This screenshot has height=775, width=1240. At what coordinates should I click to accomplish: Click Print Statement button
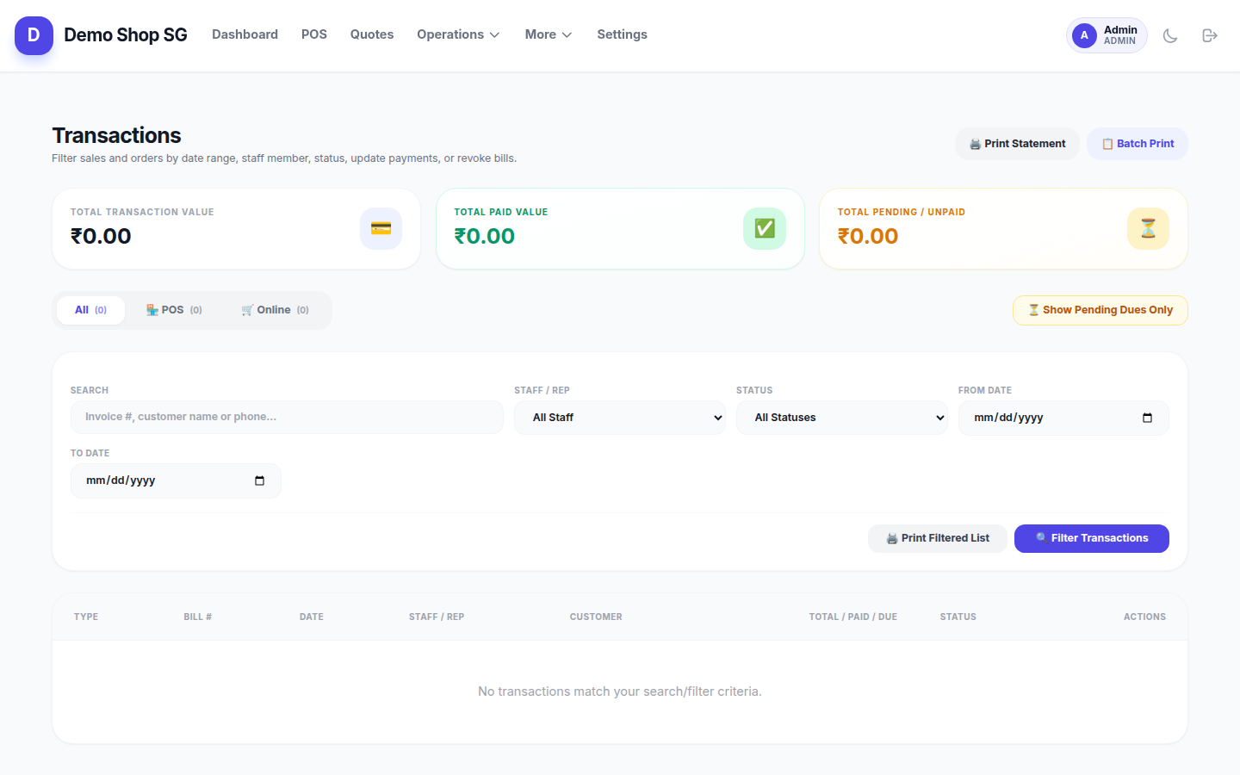1017,144
